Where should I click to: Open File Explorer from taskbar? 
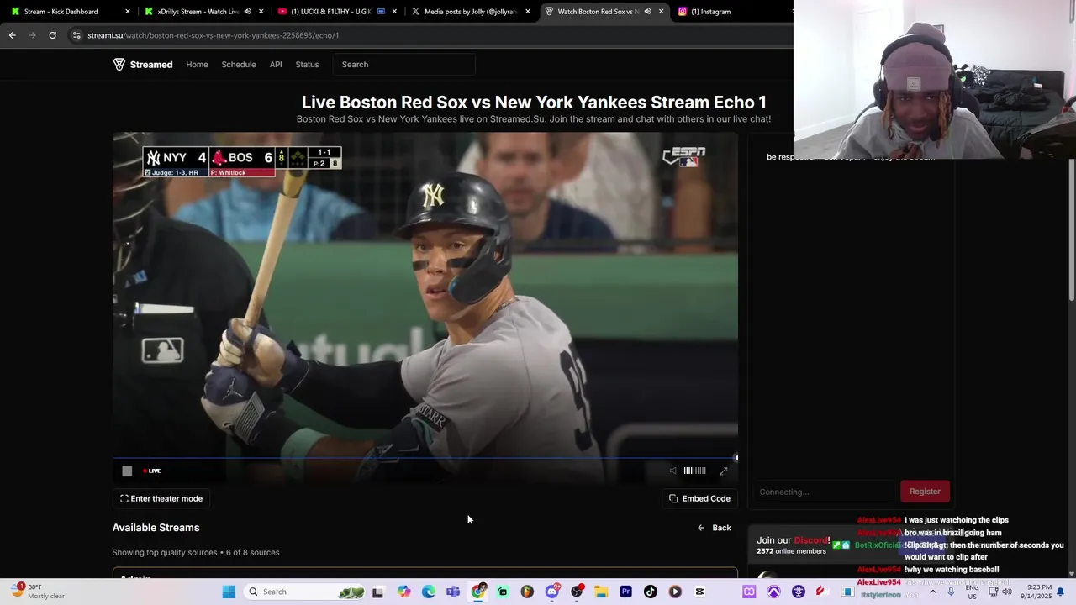(601, 592)
